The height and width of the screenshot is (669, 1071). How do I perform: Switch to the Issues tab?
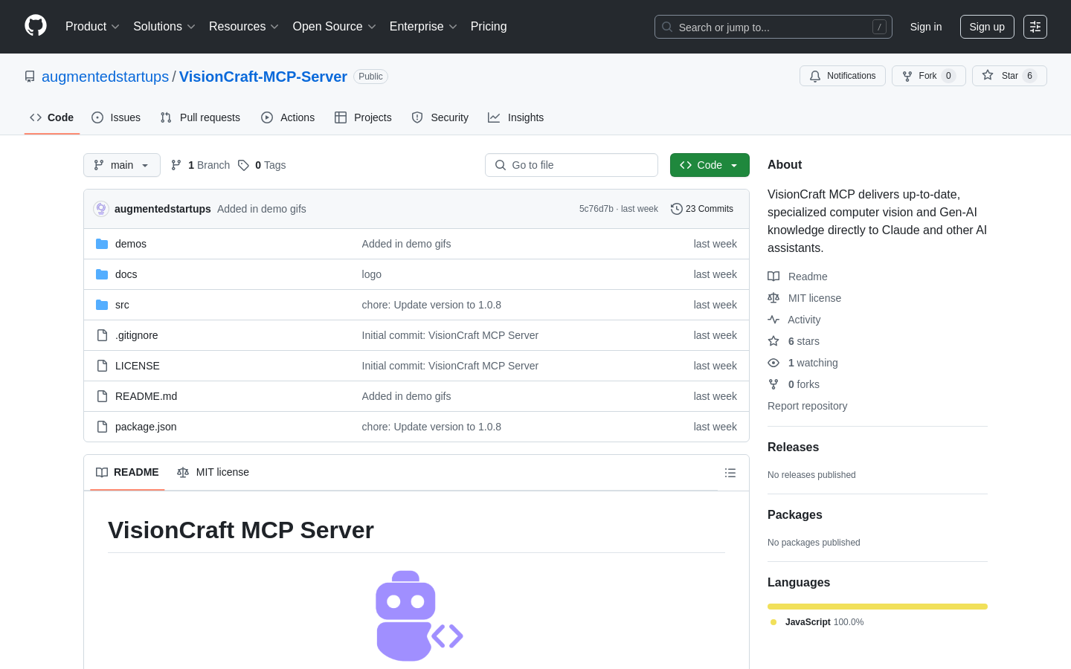click(116, 117)
